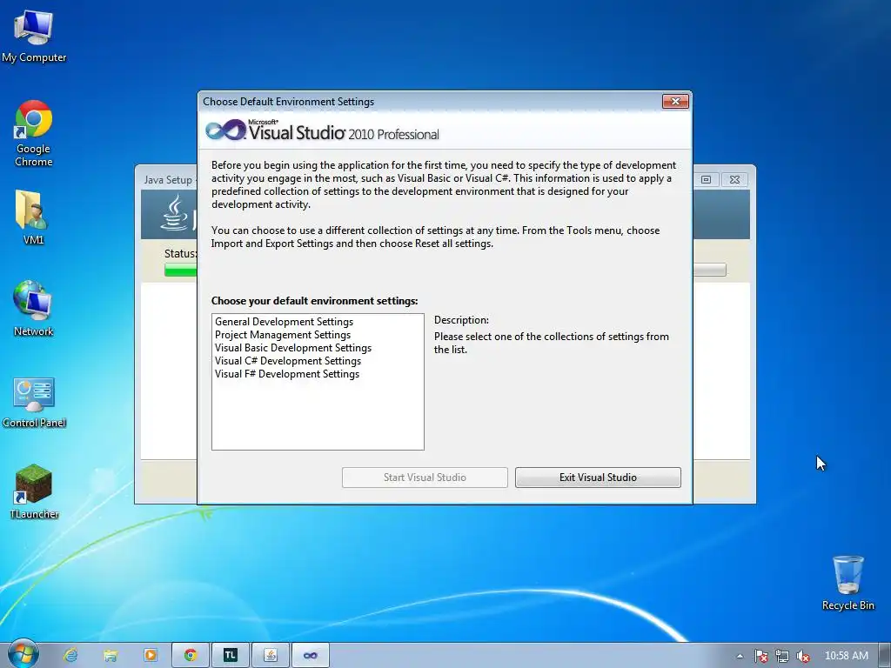
Task: Close the Java Setup window
Action: (x=734, y=179)
